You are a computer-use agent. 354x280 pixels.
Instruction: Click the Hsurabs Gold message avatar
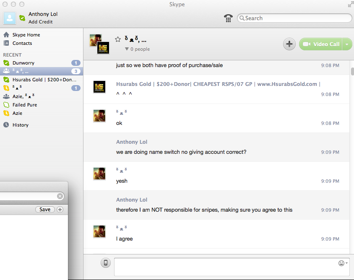pyautogui.click(x=99, y=87)
